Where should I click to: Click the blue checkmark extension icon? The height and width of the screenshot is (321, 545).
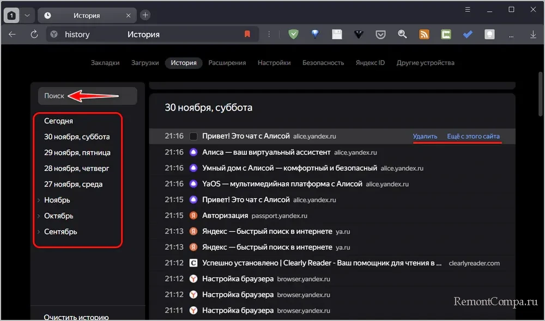pyautogui.click(x=468, y=34)
